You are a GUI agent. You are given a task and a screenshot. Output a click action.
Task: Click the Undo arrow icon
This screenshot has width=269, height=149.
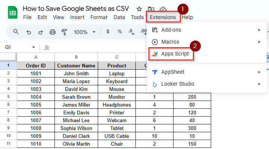click(29, 32)
